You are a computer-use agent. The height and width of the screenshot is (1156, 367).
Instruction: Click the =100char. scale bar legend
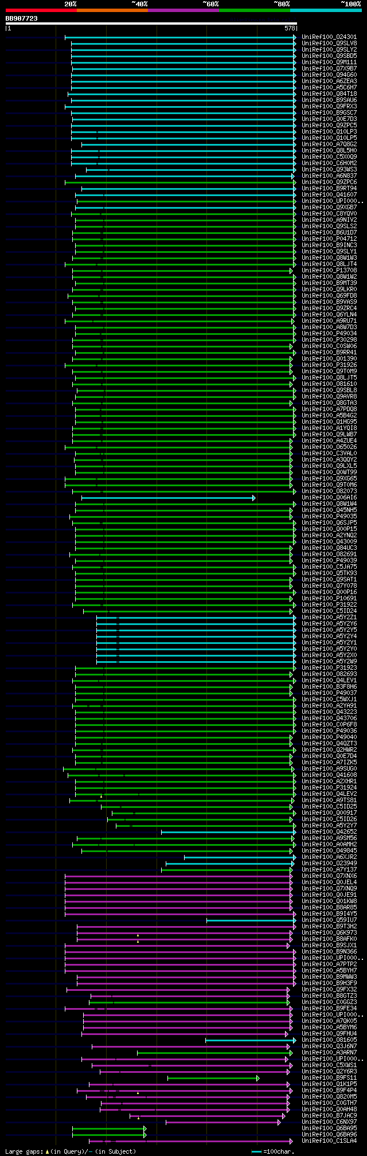tap(273, 1151)
